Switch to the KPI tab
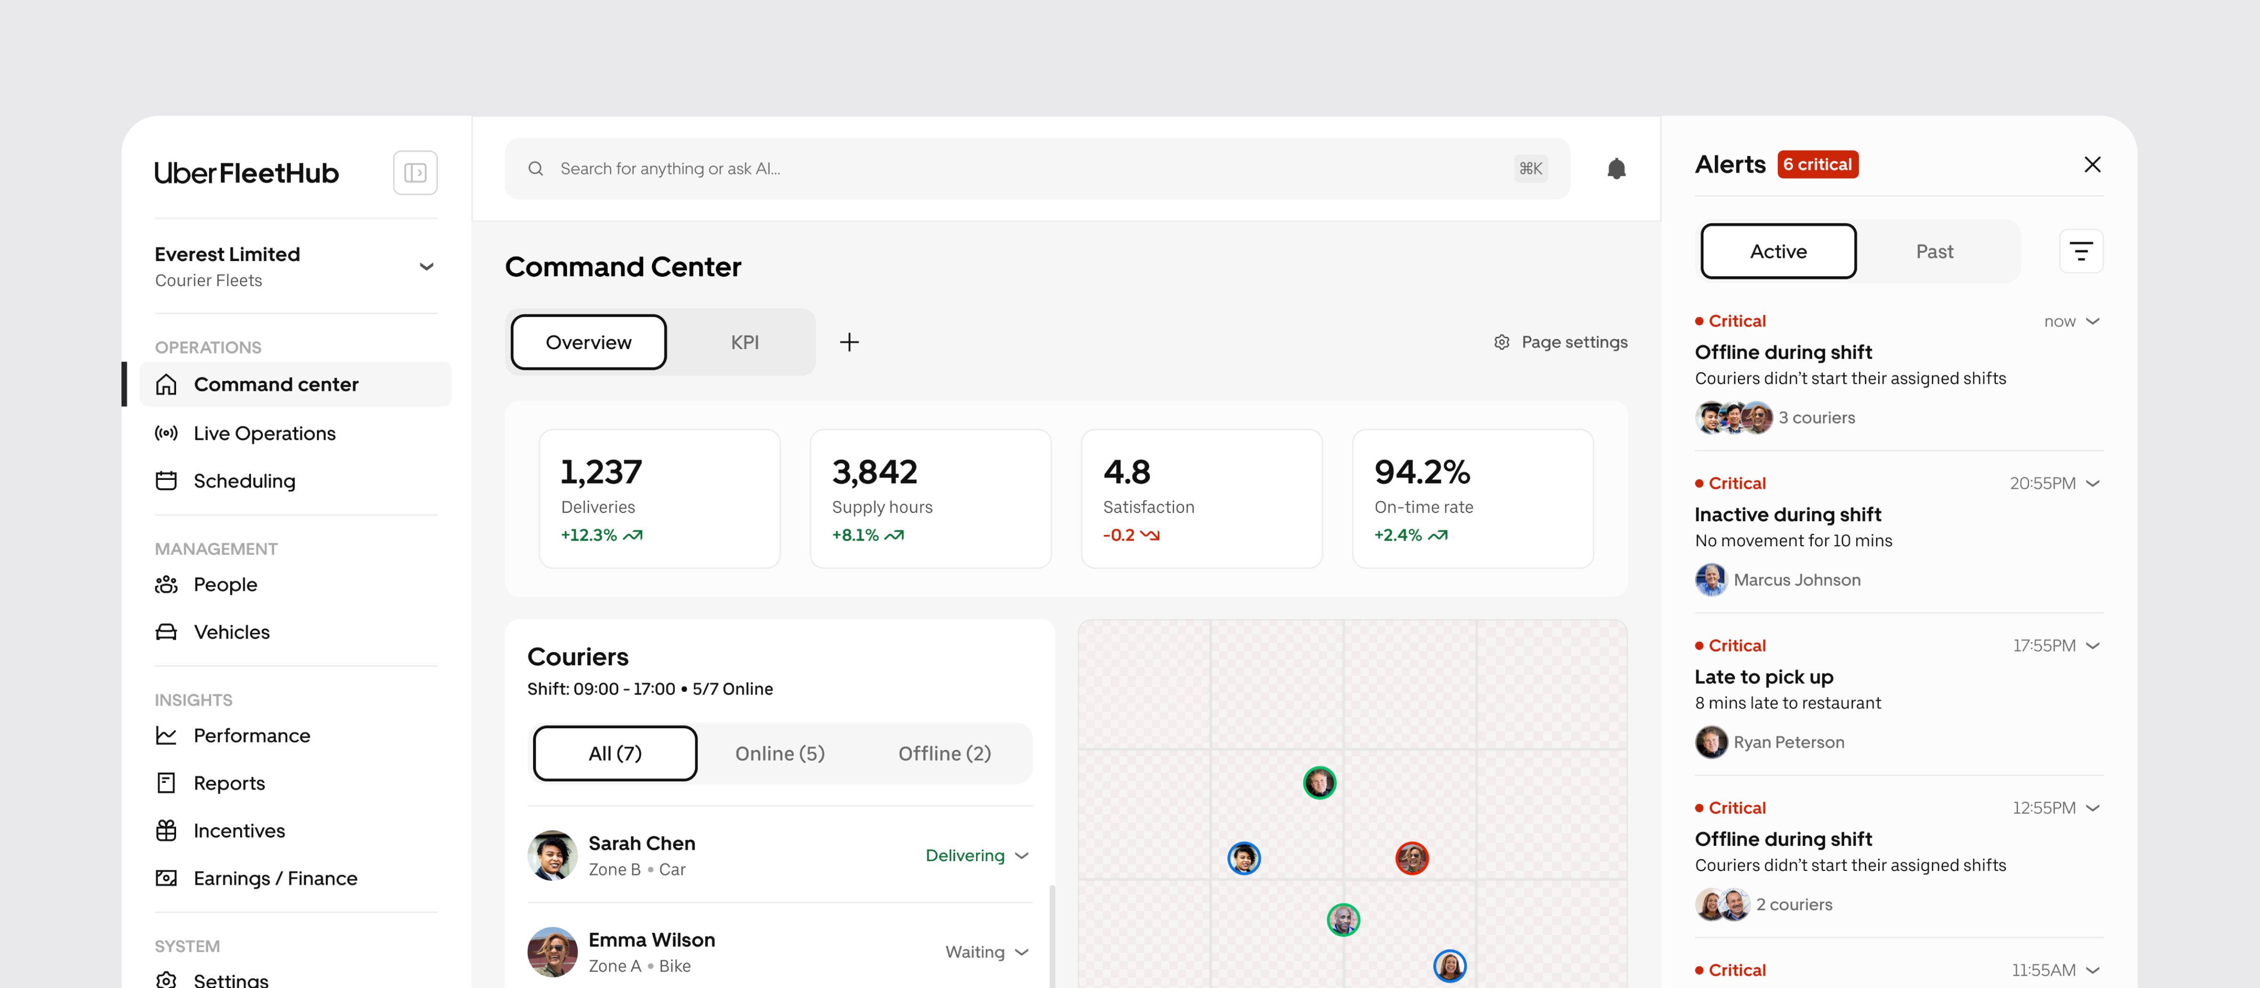This screenshot has height=988, width=2260. coord(744,342)
